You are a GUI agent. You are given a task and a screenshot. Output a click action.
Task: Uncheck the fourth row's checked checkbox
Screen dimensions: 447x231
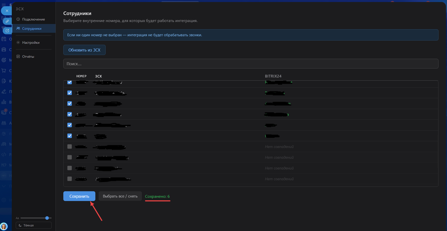(x=70, y=114)
